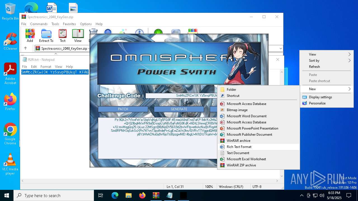
Task: Open the Notepad View menu
Action: point(58,67)
